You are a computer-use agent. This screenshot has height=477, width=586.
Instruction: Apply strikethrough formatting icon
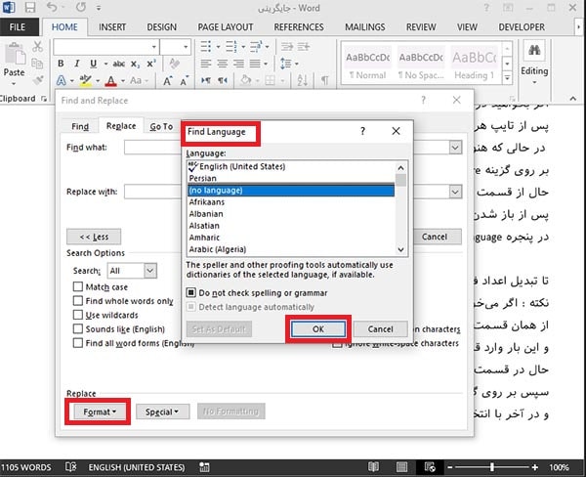119,64
